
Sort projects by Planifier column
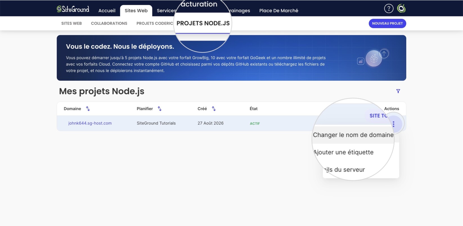[x=159, y=109]
